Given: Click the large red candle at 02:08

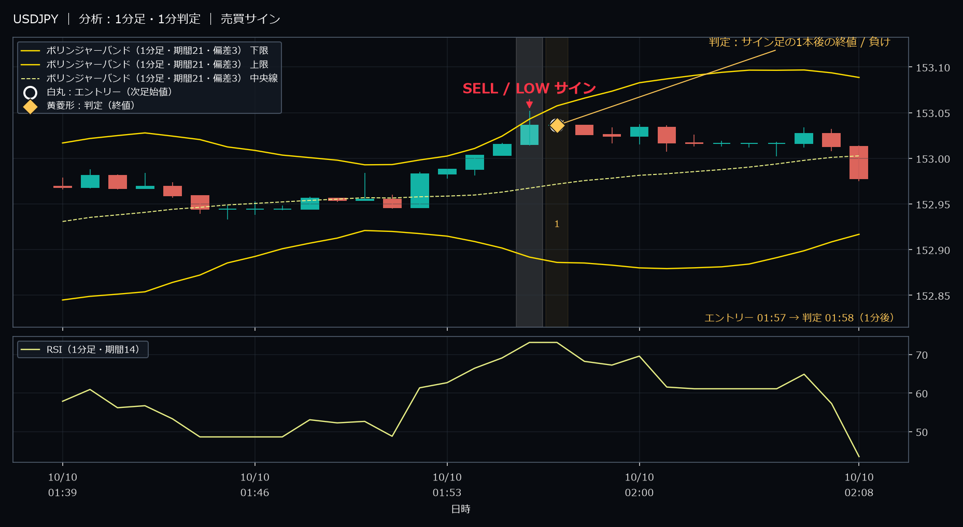Looking at the screenshot, I should point(859,163).
